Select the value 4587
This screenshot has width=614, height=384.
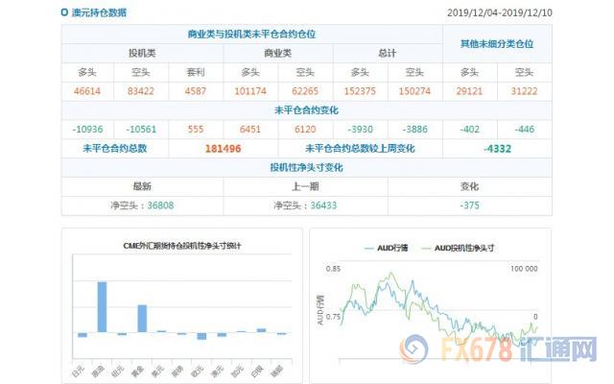pos(196,91)
